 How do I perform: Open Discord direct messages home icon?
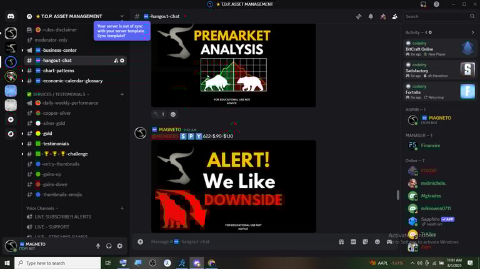11,16
